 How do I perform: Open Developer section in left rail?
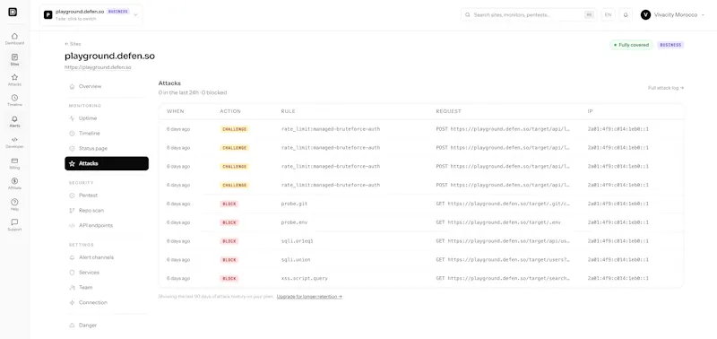pyautogui.click(x=14, y=143)
